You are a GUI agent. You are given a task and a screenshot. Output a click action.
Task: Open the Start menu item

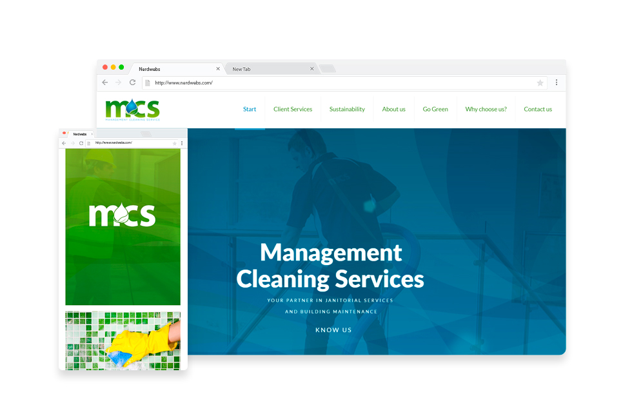click(250, 109)
